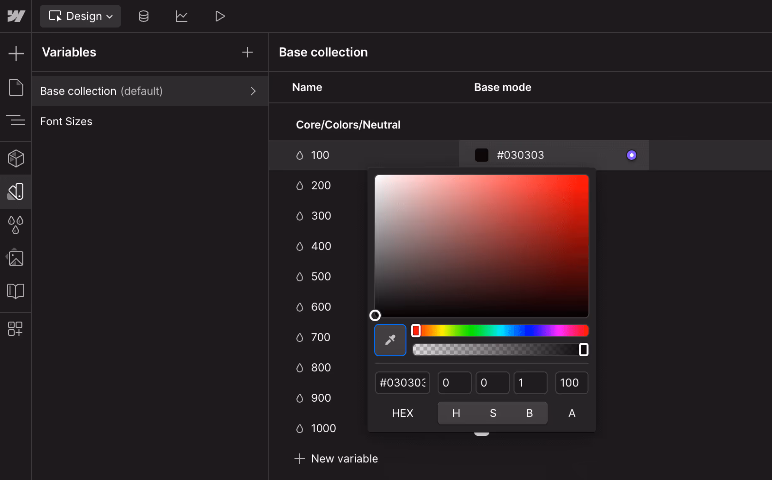The image size is (772, 480).
Task: Expand Base collection chevron
Action: (253, 91)
